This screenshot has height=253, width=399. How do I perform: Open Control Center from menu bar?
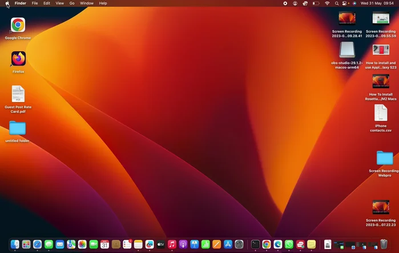click(345, 3)
